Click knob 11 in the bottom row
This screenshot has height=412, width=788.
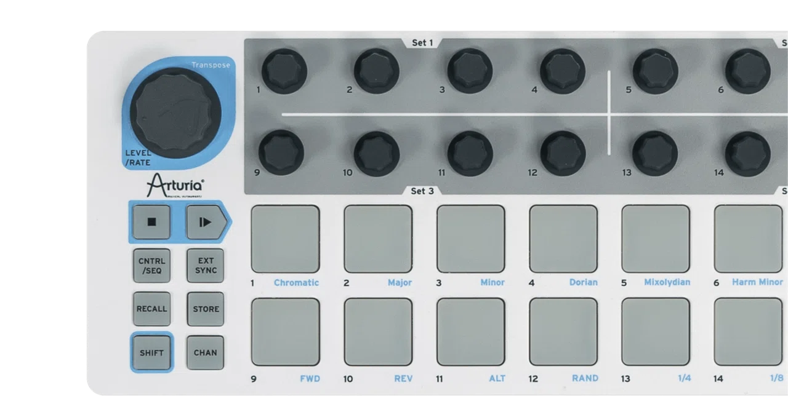[470, 154]
